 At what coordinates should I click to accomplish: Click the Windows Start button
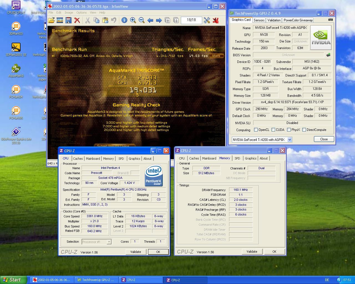14,280
